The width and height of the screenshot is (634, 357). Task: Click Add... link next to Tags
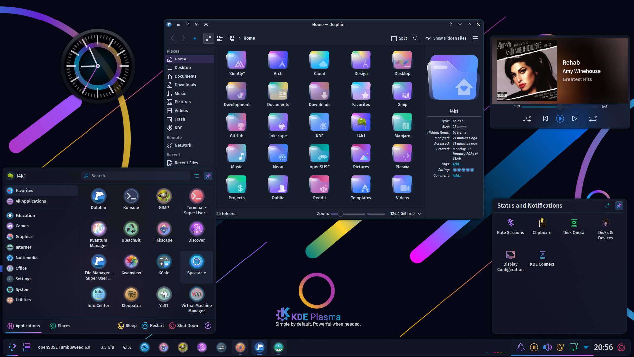coord(457,164)
